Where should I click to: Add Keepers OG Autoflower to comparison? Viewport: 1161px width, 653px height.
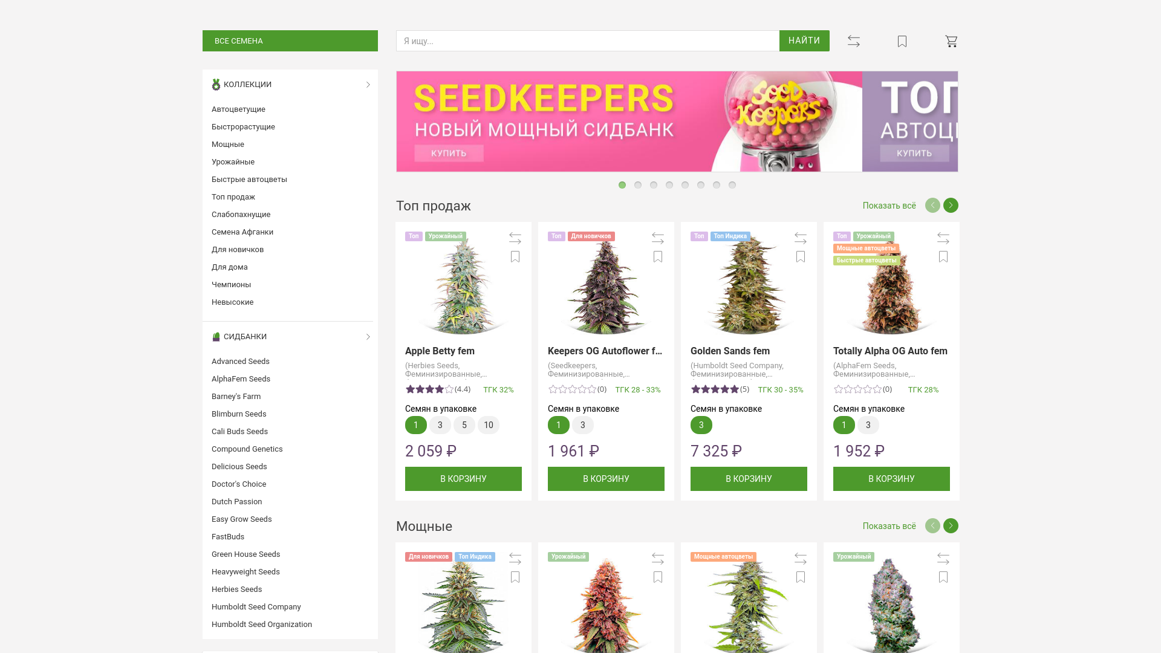(x=658, y=238)
